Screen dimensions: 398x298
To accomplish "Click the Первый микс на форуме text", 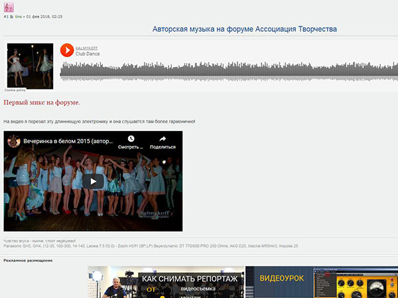I will tap(42, 103).
